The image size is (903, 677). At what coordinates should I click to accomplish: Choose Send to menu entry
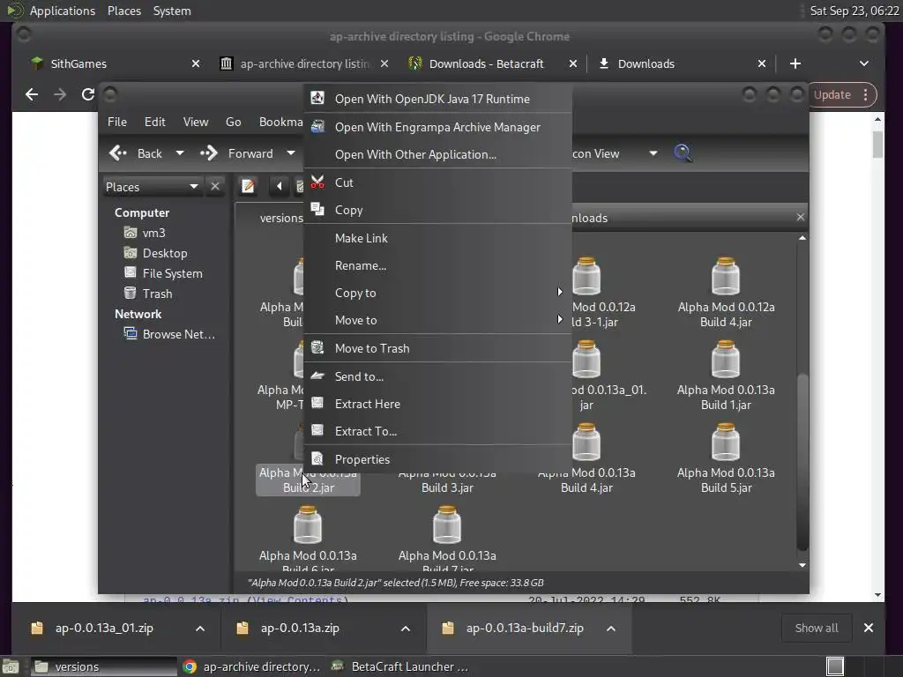point(437,376)
